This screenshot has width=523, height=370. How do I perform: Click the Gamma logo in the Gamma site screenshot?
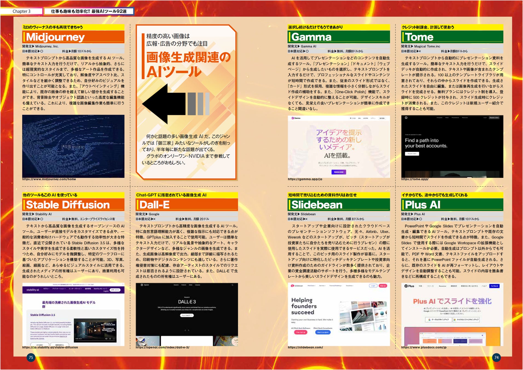(x=296, y=118)
